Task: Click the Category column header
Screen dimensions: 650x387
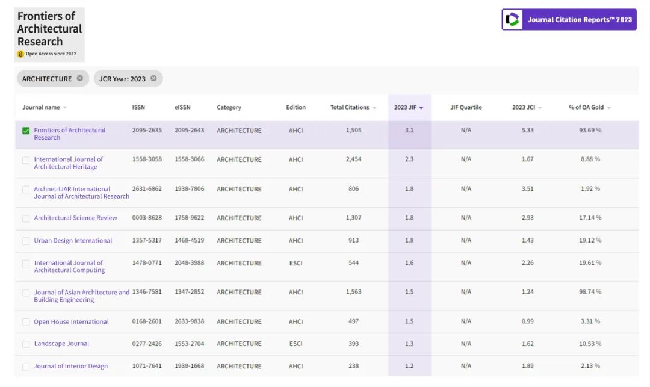Action: (x=229, y=107)
